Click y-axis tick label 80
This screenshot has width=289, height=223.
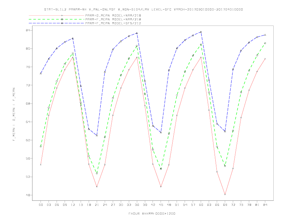28,48
